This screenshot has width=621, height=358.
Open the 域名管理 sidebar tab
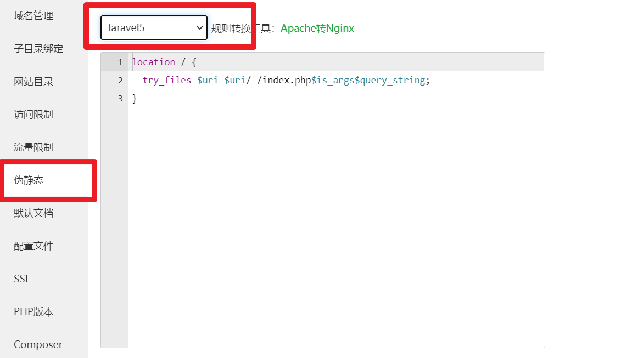(33, 16)
